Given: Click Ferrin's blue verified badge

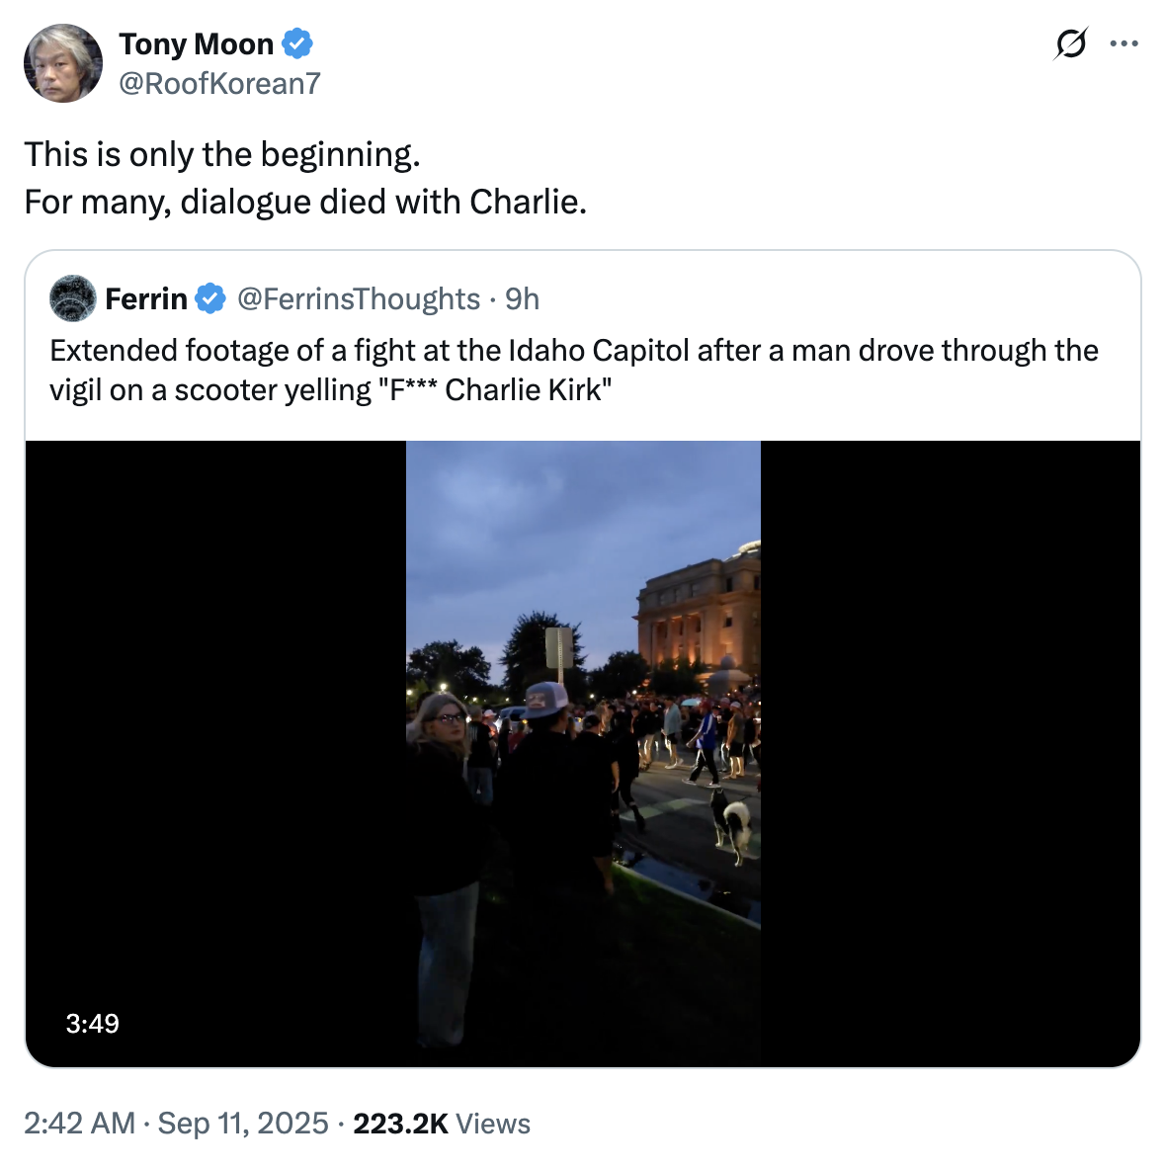Looking at the screenshot, I should pos(209,298).
